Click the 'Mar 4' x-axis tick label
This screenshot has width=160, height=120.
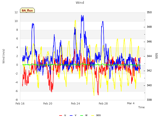[131, 103]
